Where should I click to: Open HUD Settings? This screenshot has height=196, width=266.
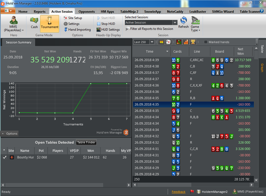tap(108, 30)
